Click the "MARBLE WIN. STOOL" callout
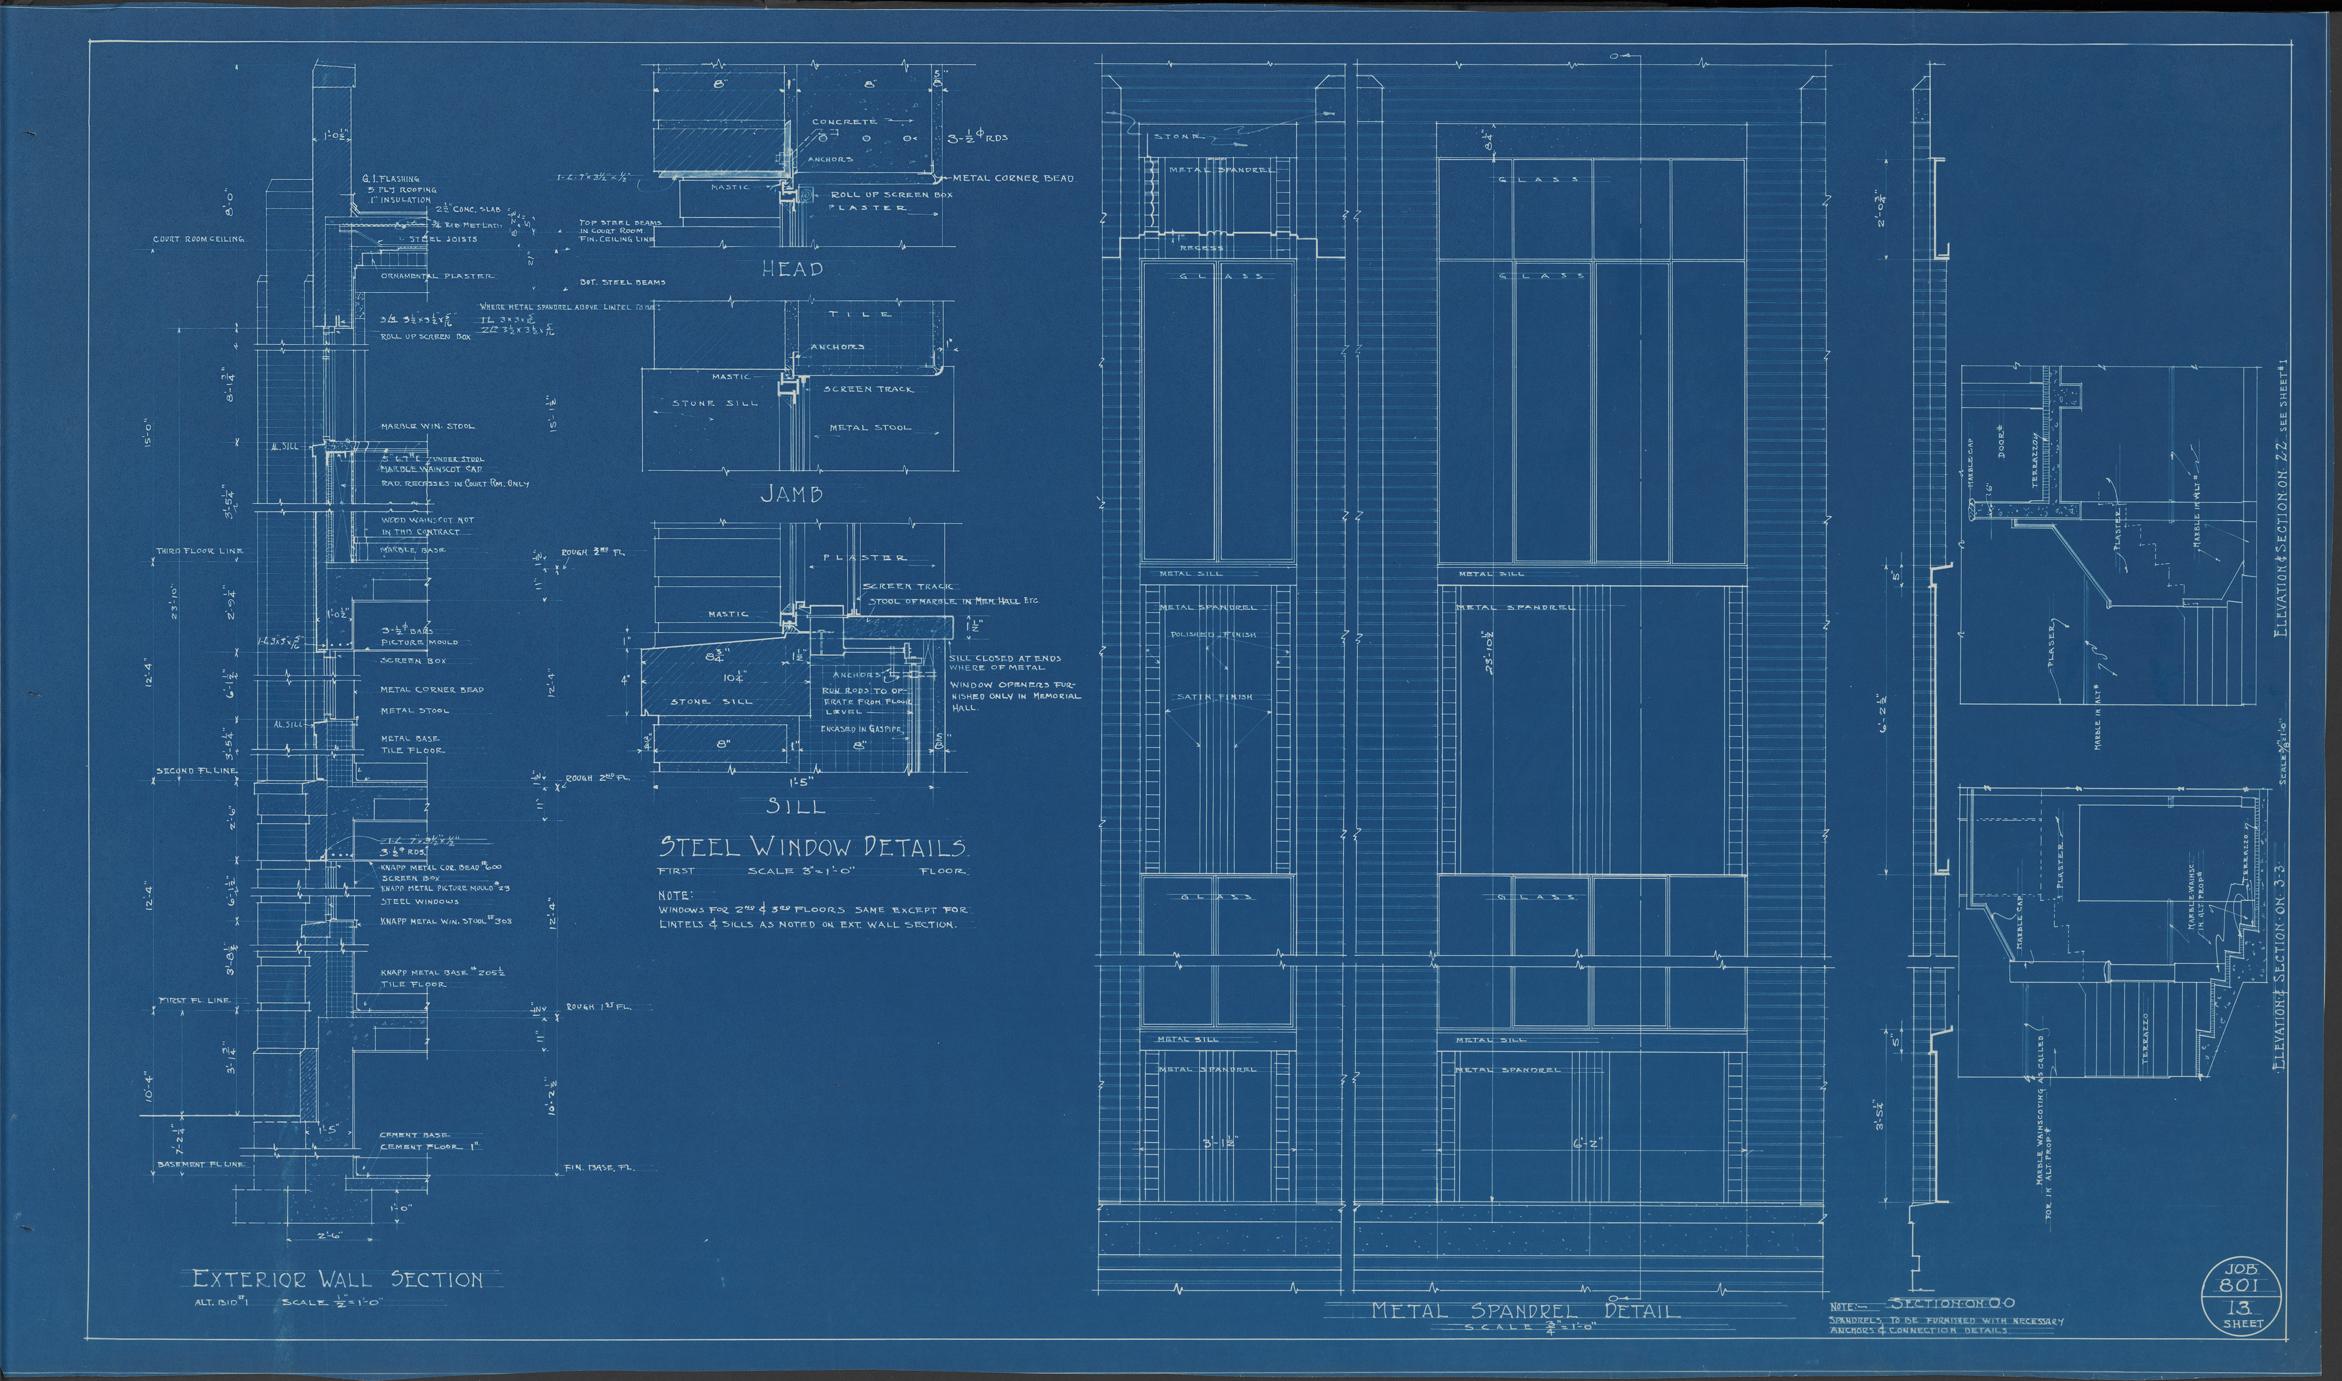This screenshot has width=2342, height=1381. pos(427,426)
